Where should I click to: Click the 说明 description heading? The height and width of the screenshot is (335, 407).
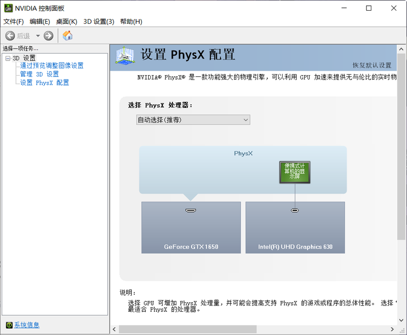tap(127, 293)
